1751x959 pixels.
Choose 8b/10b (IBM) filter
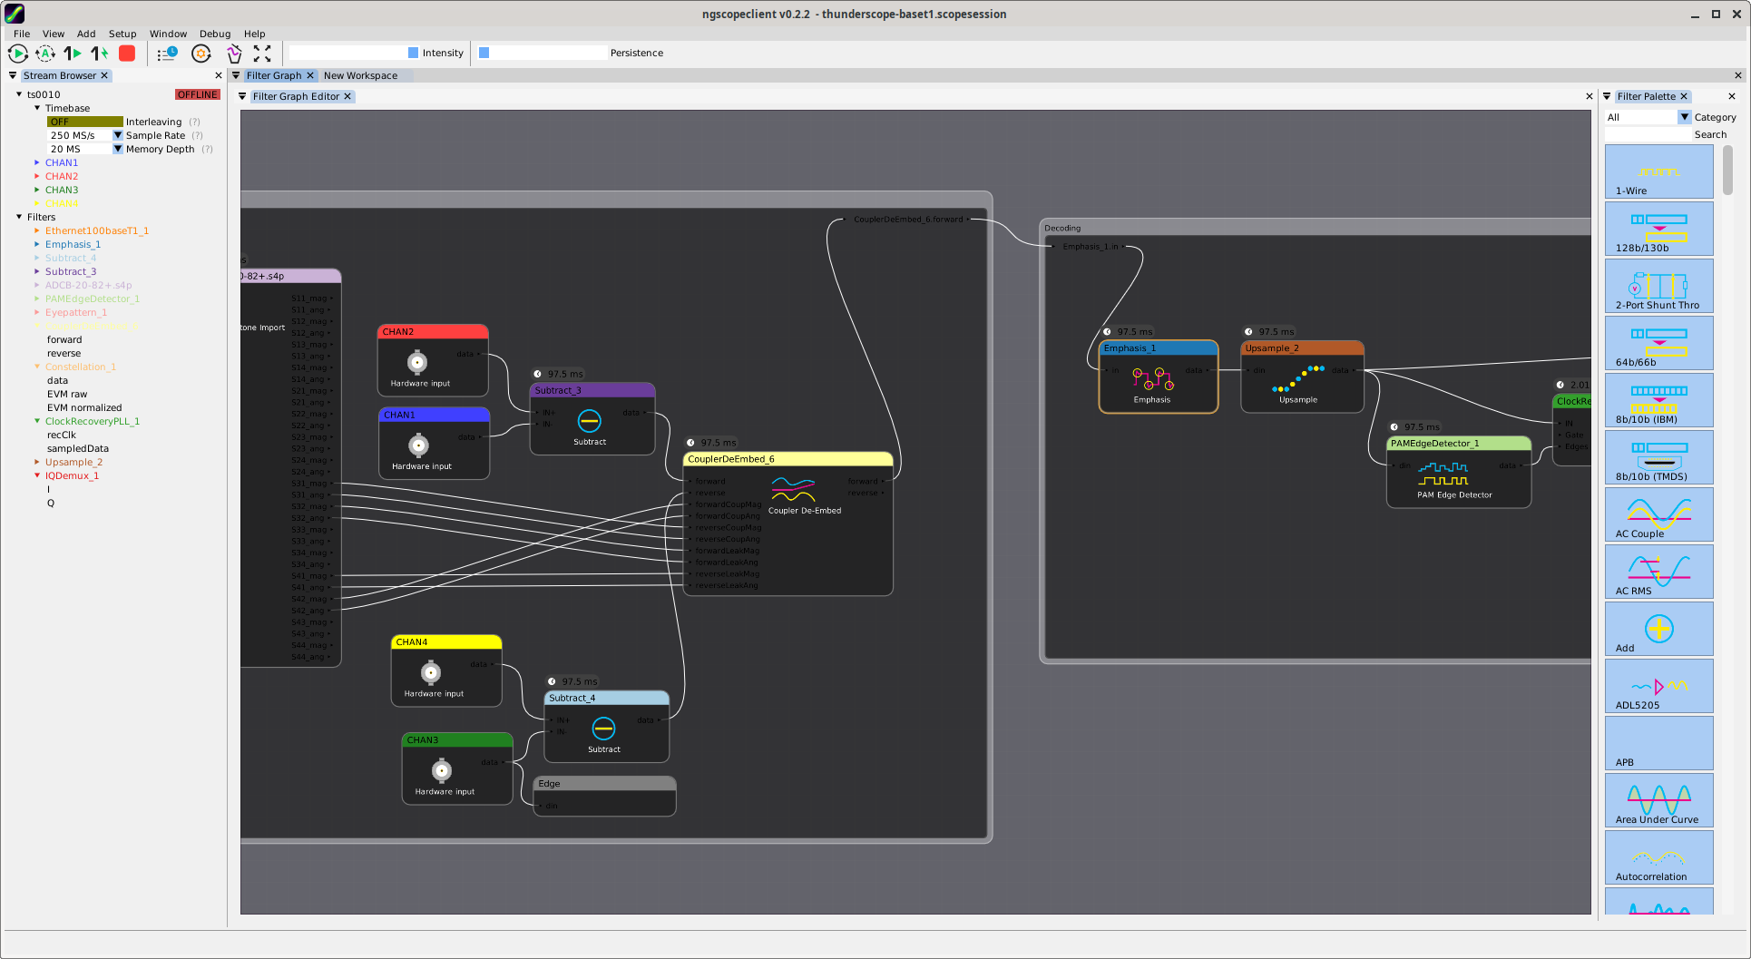[x=1658, y=400]
